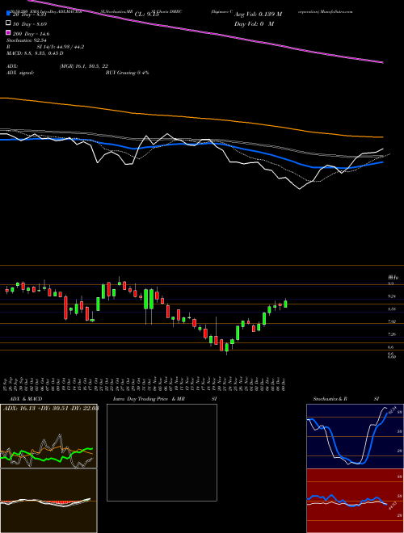Screen dimensions: 404x533
Task: Click the 'Day Vol: 0 M' text
Action: tap(254, 24)
